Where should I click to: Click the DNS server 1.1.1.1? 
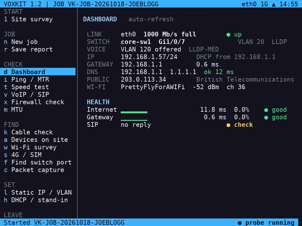(x=183, y=72)
